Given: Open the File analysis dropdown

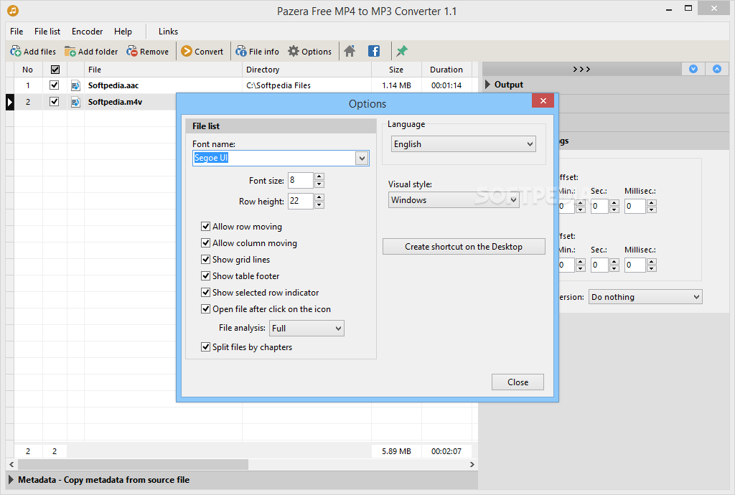Looking at the screenshot, I should pos(306,329).
